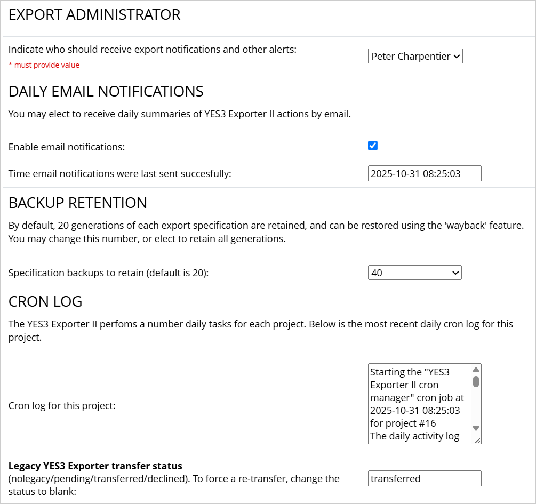Click the DAILY EMAIL NOTIFICATIONS heading
The image size is (536, 504).
[x=106, y=91]
